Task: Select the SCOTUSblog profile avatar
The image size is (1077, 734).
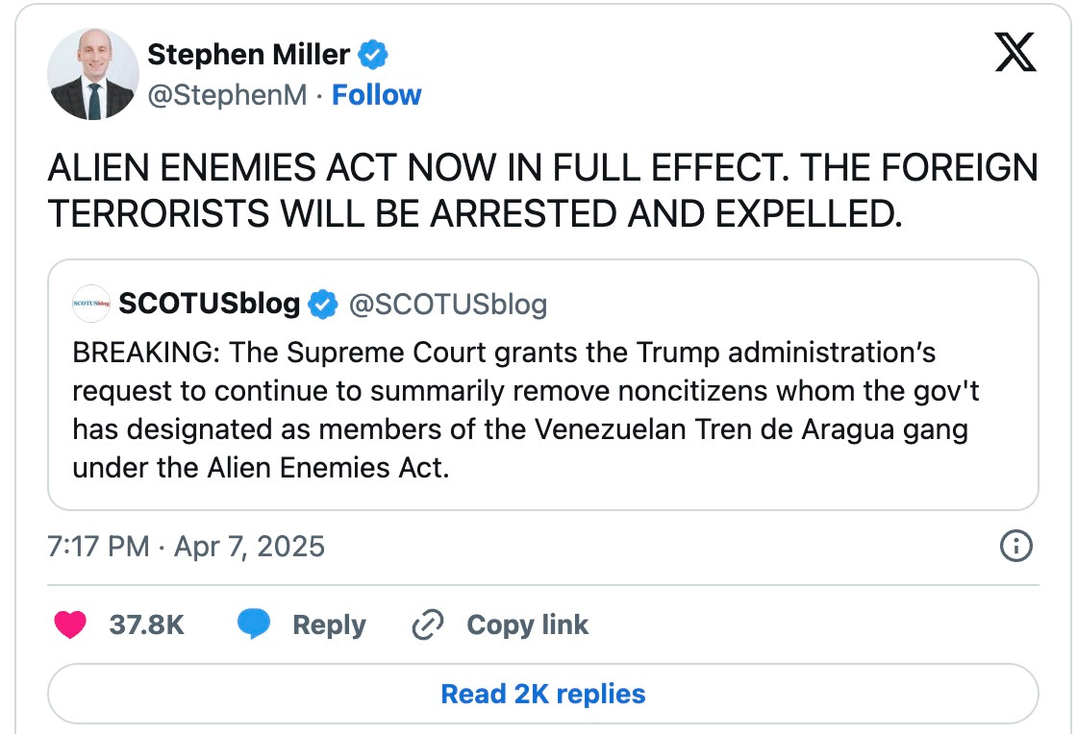Action: (x=90, y=304)
